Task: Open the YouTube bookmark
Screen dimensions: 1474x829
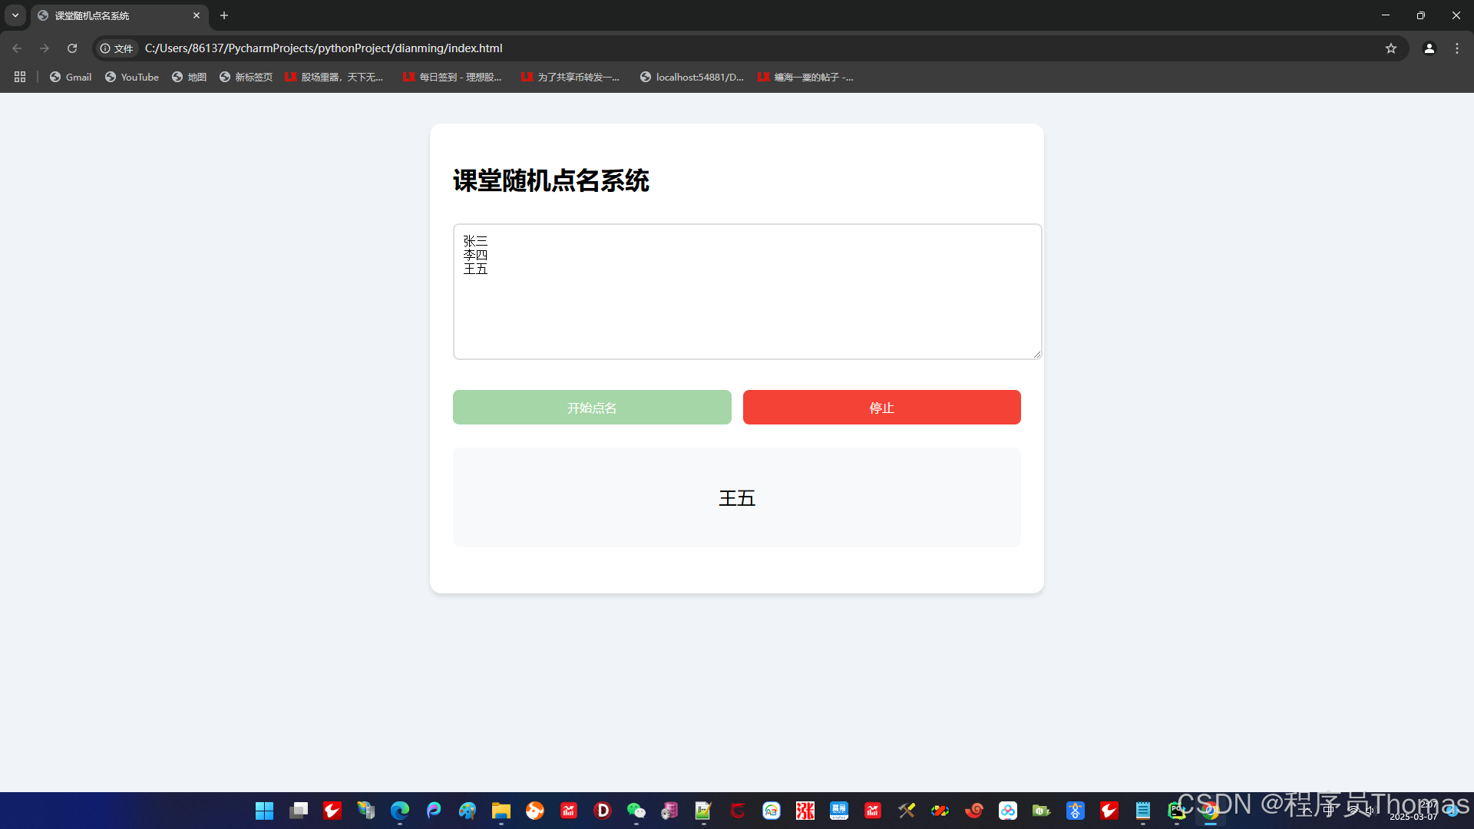Action: click(132, 77)
